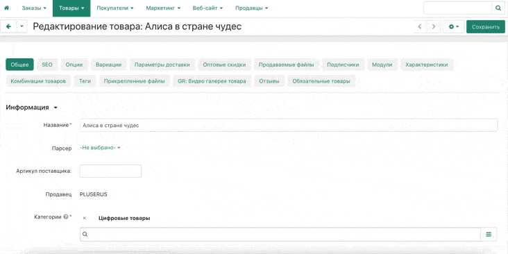Click the search magnifier button
The height and width of the screenshot is (254, 508).
pos(498,8)
